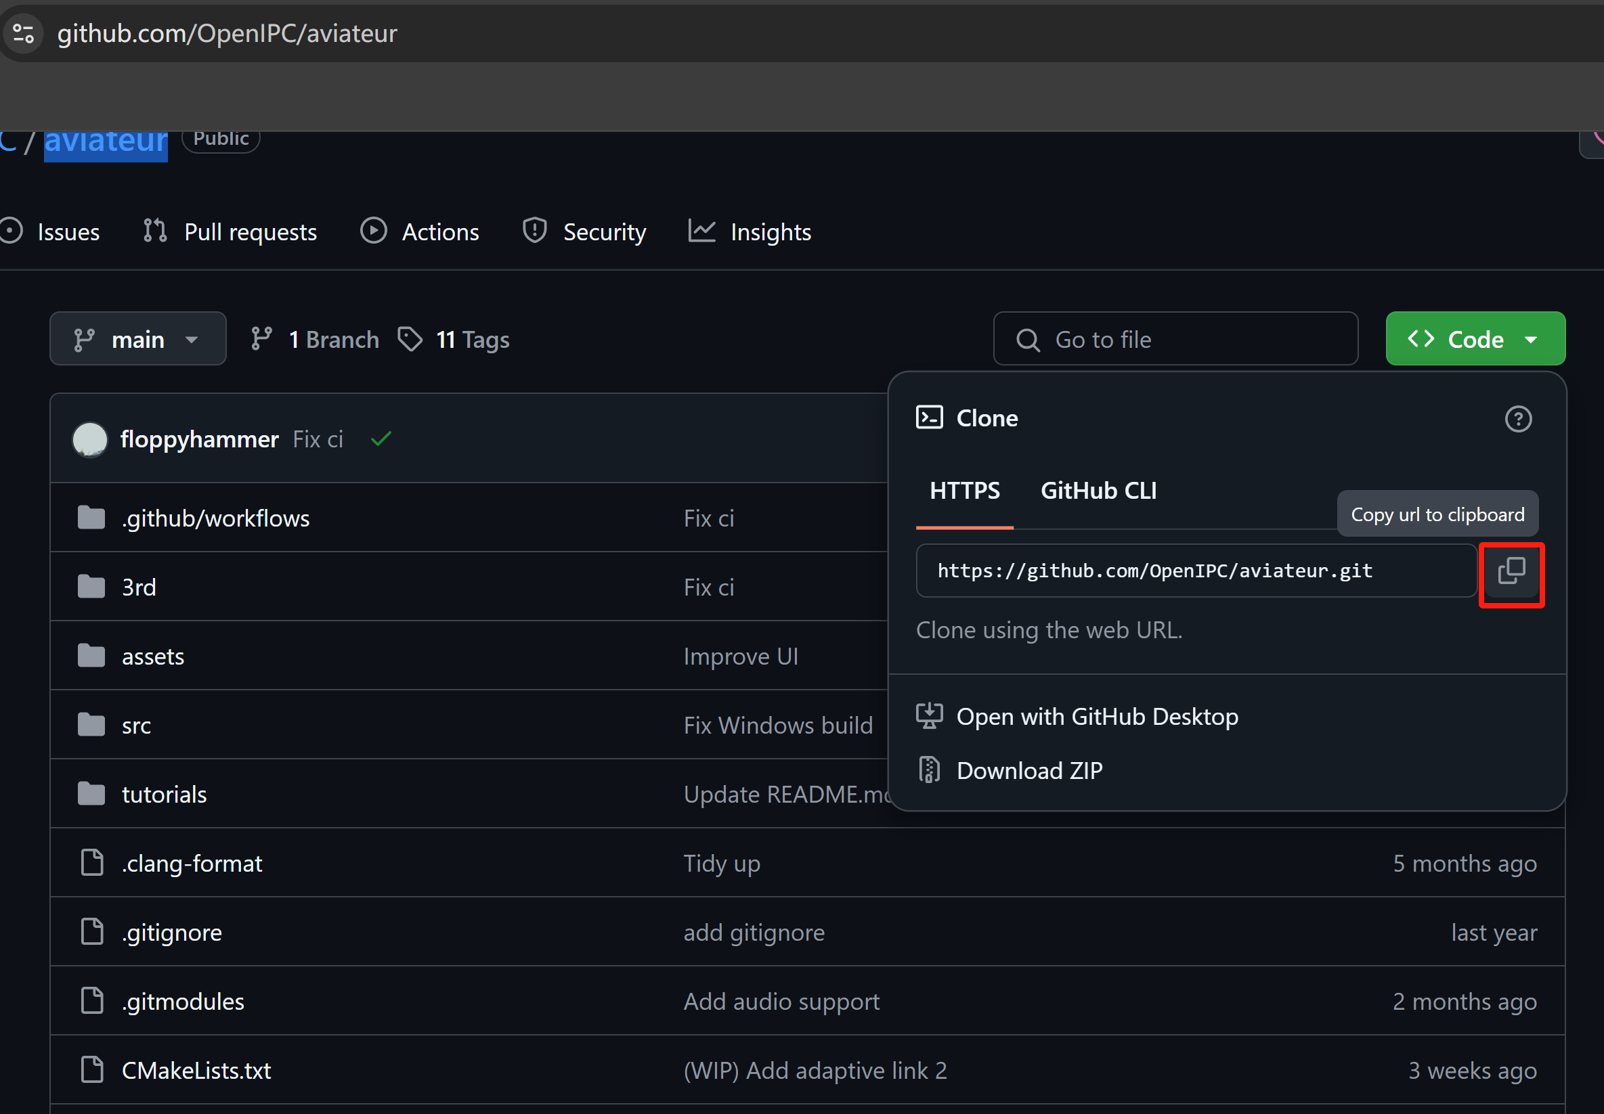Image resolution: width=1604 pixels, height=1114 pixels.
Task: Click the clone URL text field
Action: coord(1196,571)
